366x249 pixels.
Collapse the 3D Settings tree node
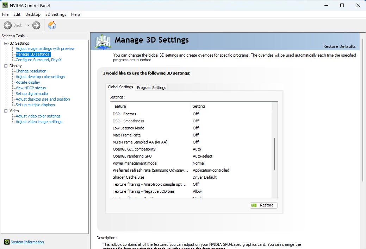click(6, 43)
